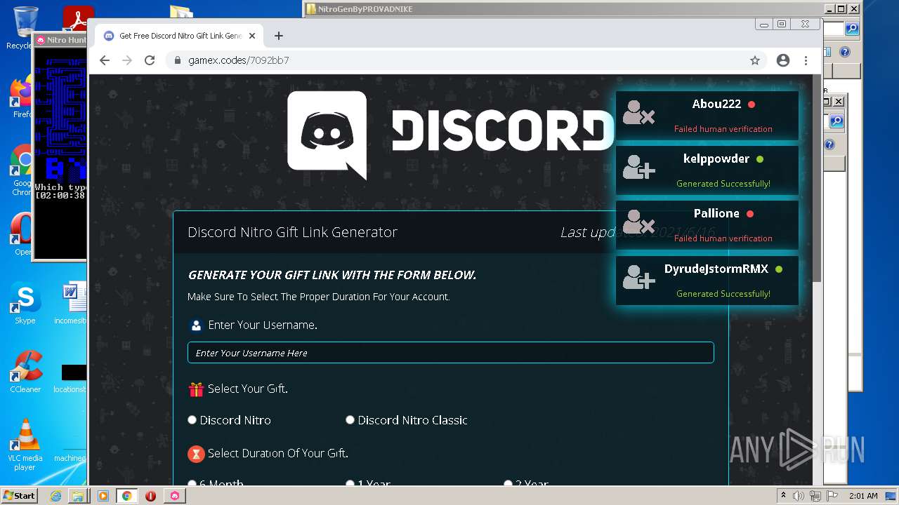Screen dimensions: 899x505
Task: Click the Enter Your Username Here field
Action: (x=451, y=353)
